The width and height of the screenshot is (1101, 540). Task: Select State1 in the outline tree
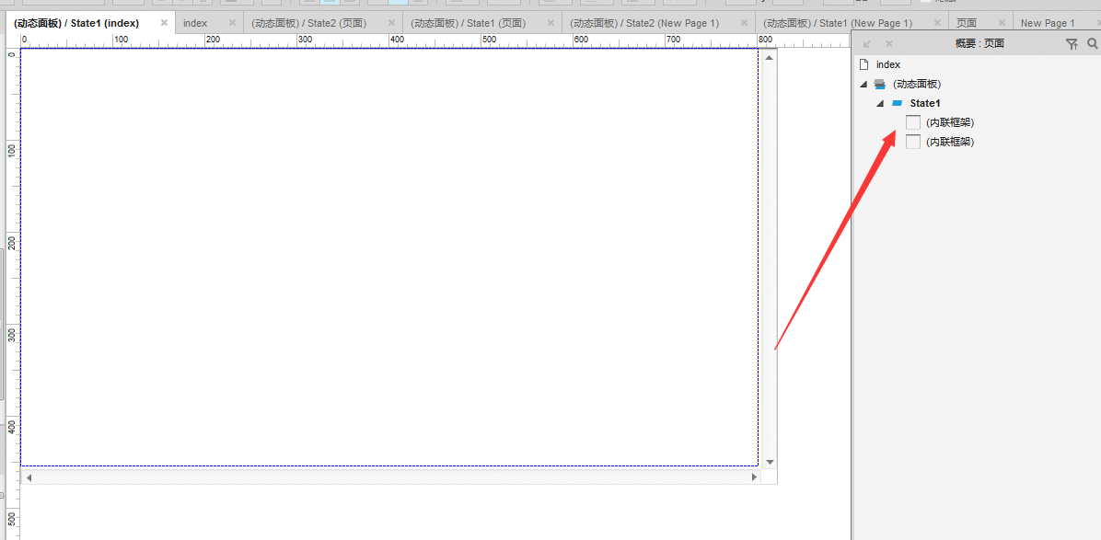click(x=925, y=103)
